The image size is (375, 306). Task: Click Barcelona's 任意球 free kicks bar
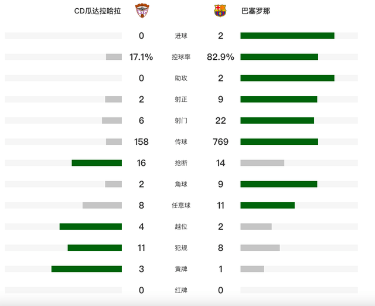coord(267,205)
